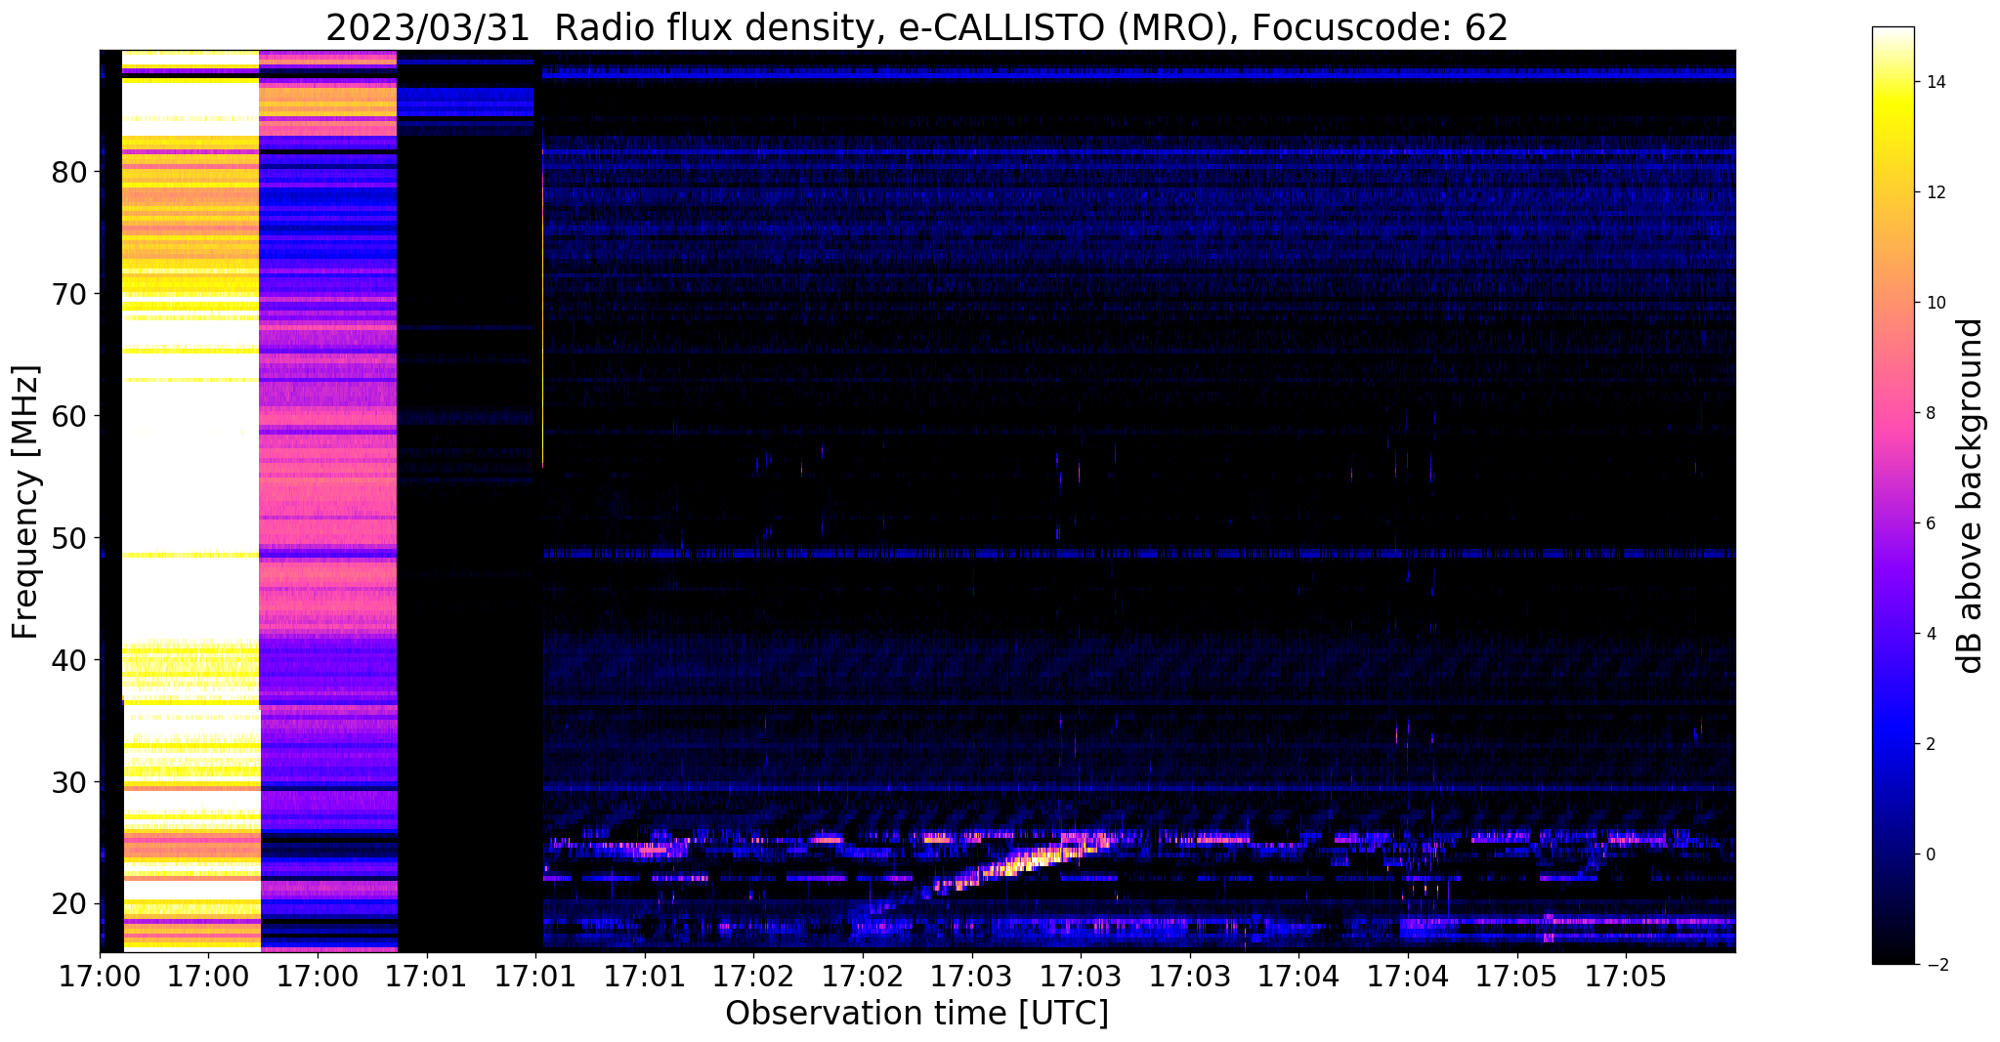Screen dimensions: 2000x1042
Task: Click the pink band next to the white block
Action: [328, 500]
